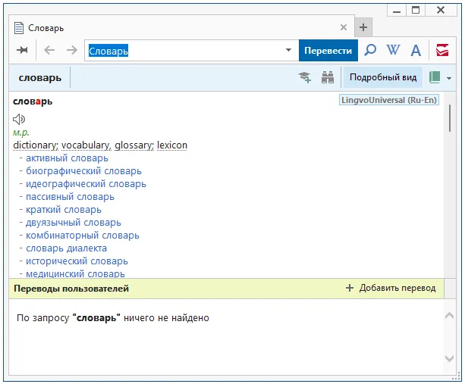Open исторический словарь link
This screenshot has width=465, height=384.
(77, 261)
